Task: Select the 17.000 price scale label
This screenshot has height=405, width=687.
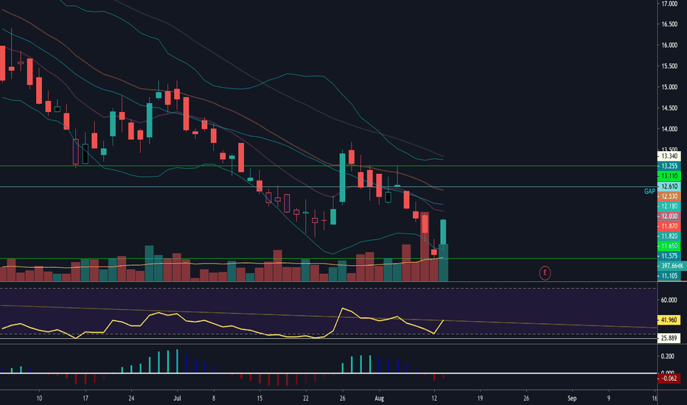Action: pyautogui.click(x=669, y=4)
